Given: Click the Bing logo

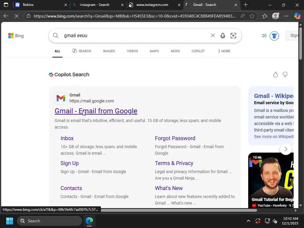Looking at the screenshot, I should 16,36.
